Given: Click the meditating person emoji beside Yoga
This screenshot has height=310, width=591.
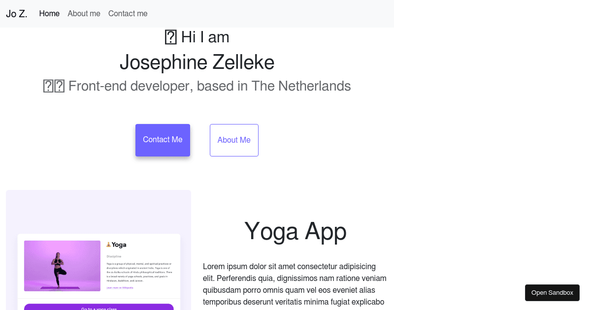Looking at the screenshot, I should point(108,245).
